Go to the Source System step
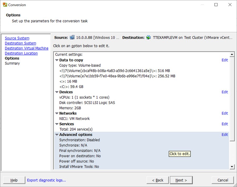The width and height of the screenshot is (237, 187). tap(17, 38)
